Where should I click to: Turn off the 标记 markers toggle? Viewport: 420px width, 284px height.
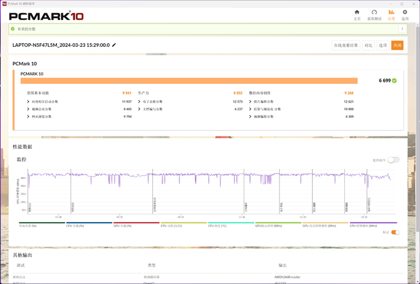click(x=395, y=232)
